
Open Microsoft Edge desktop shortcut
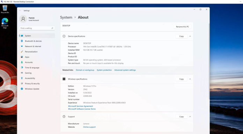[x=5, y=23]
